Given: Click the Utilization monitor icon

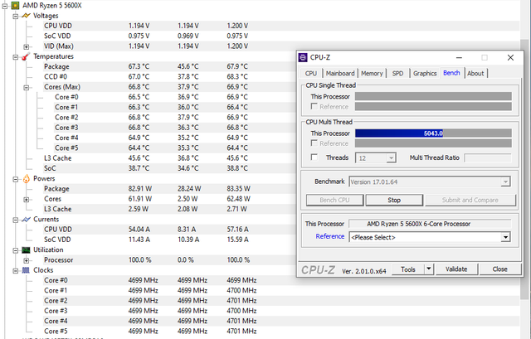Looking at the screenshot, I should coord(26,250).
